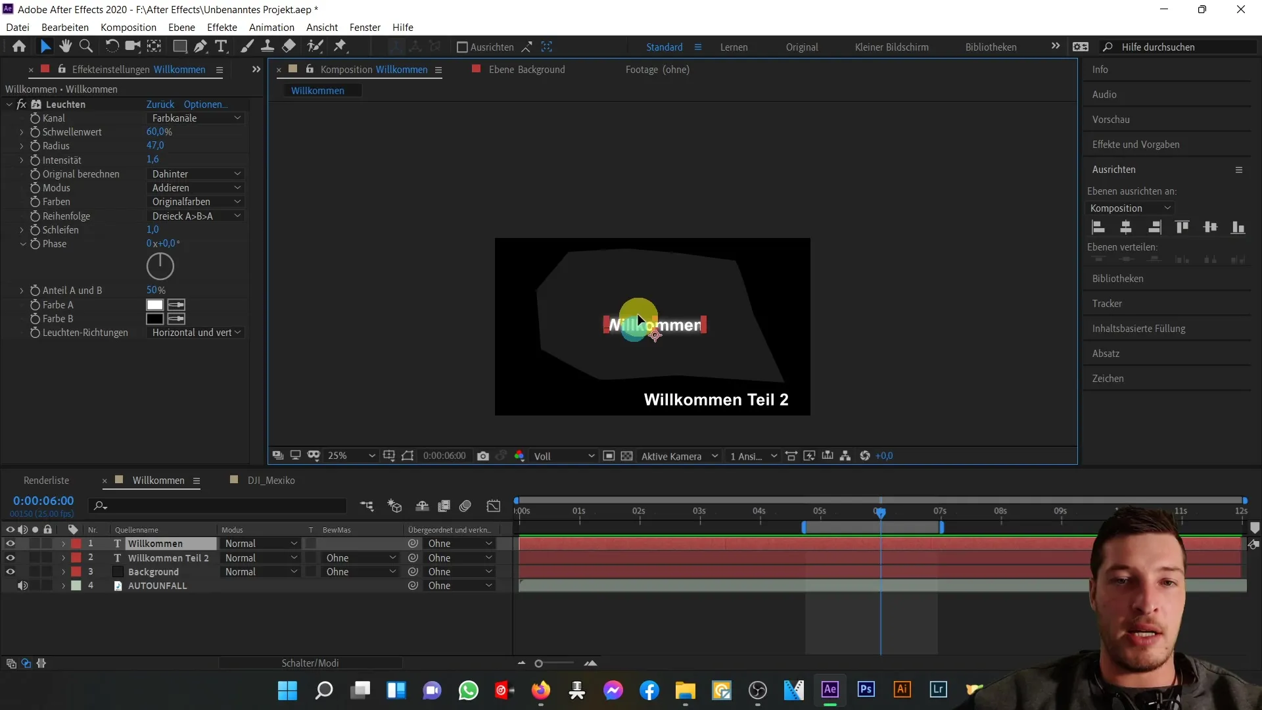Open the Effekte und Vorgaben panel
1262x710 pixels.
coord(1136,145)
